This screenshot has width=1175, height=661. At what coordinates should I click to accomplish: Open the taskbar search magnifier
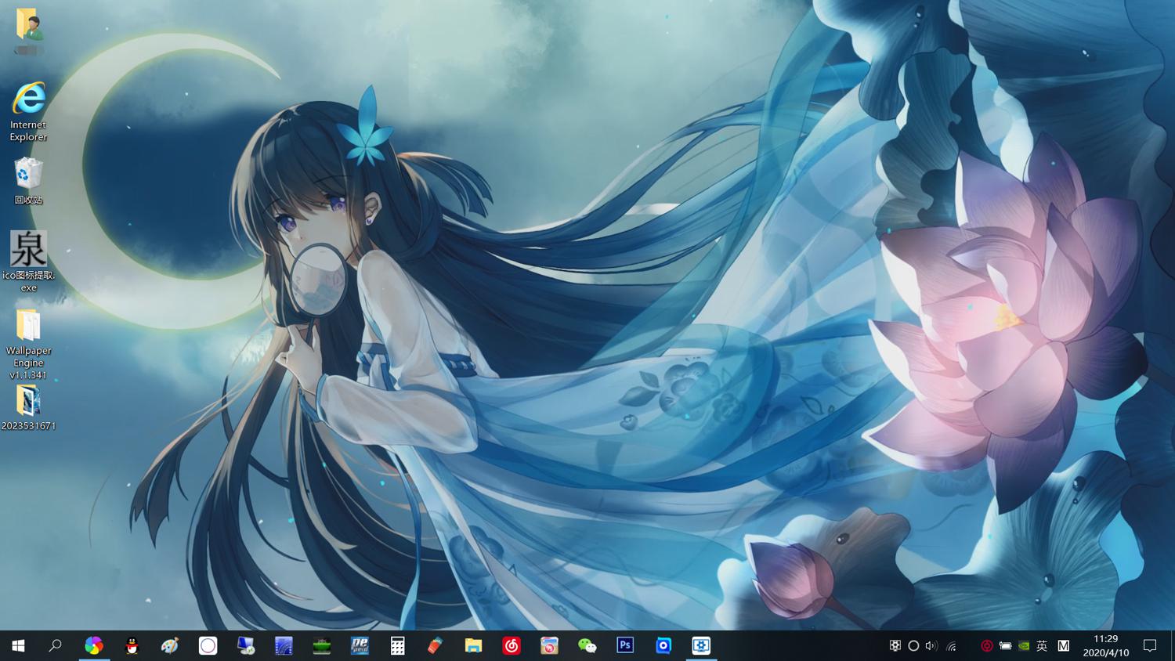click(55, 645)
